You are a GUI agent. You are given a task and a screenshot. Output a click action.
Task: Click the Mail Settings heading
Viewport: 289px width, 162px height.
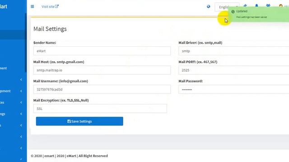click(50, 29)
